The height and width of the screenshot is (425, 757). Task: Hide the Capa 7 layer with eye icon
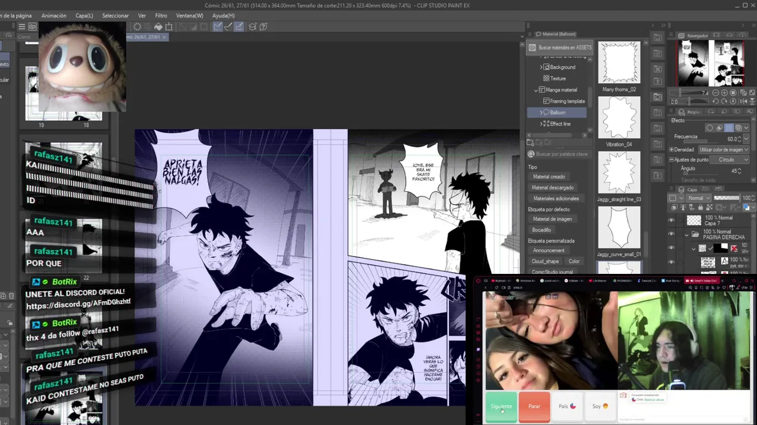671,220
